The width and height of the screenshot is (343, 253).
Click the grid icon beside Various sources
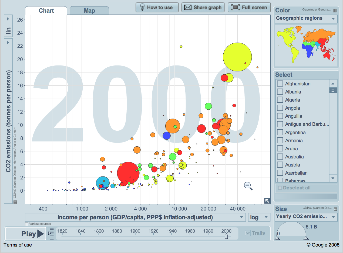point(27,224)
